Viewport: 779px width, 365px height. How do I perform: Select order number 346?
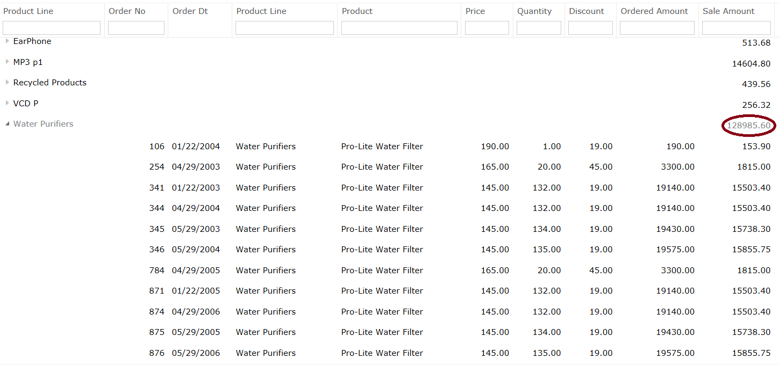pyautogui.click(x=157, y=250)
